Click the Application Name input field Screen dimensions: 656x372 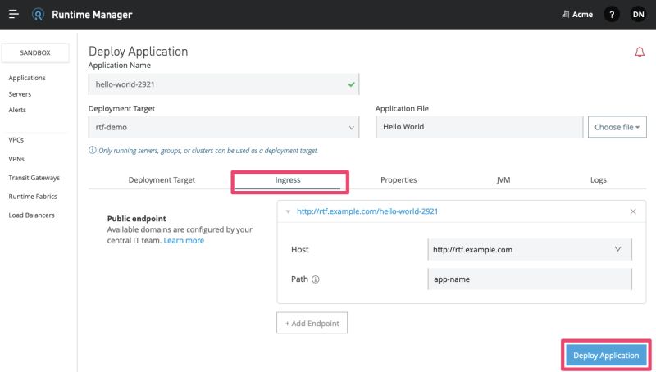[x=224, y=84]
